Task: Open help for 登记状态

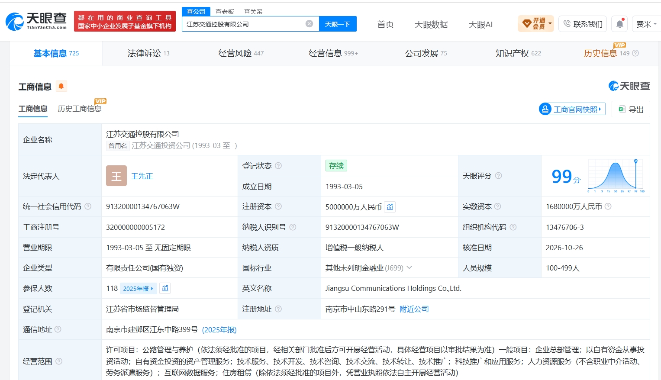Action: click(278, 166)
